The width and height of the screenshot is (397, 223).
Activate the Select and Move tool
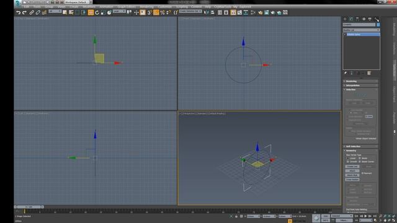click(91, 12)
